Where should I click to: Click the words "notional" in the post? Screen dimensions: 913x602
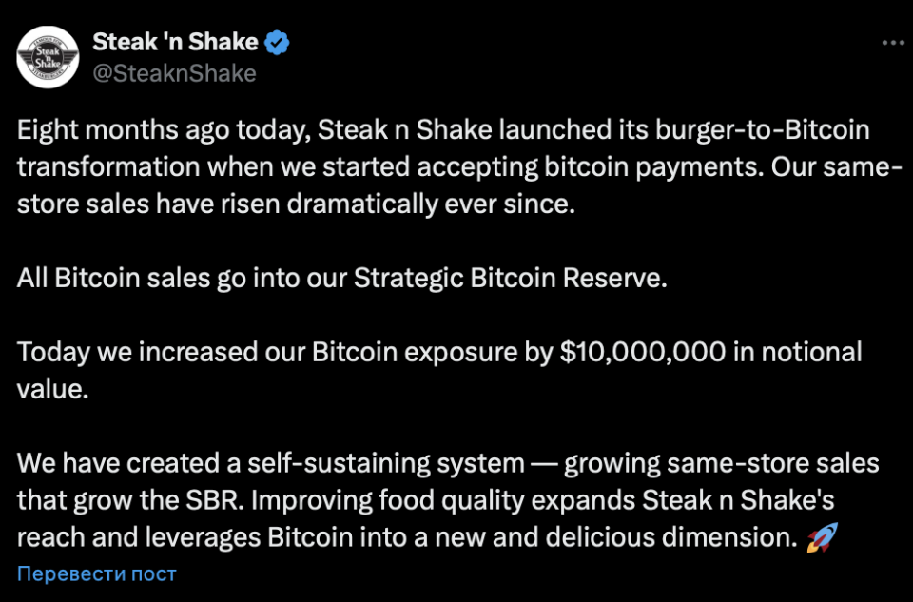(x=807, y=352)
